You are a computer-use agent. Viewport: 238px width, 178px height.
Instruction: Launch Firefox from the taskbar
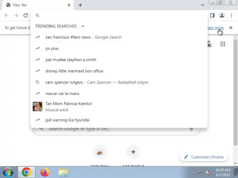[x=45, y=172]
